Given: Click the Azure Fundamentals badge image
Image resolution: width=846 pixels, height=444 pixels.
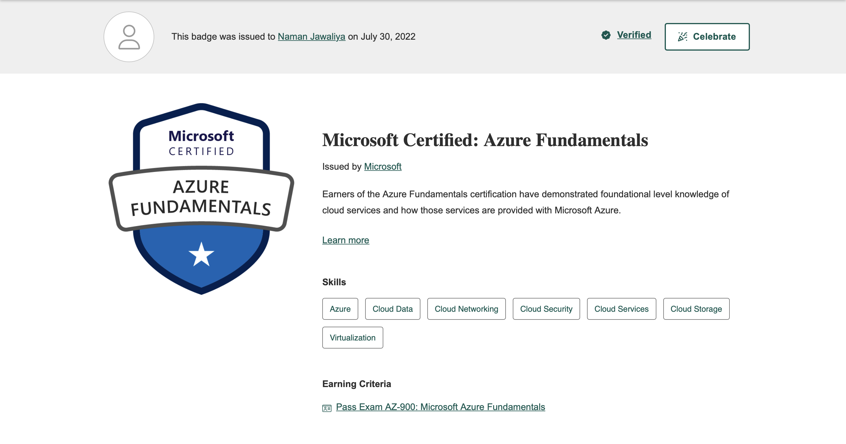Looking at the screenshot, I should click(201, 199).
